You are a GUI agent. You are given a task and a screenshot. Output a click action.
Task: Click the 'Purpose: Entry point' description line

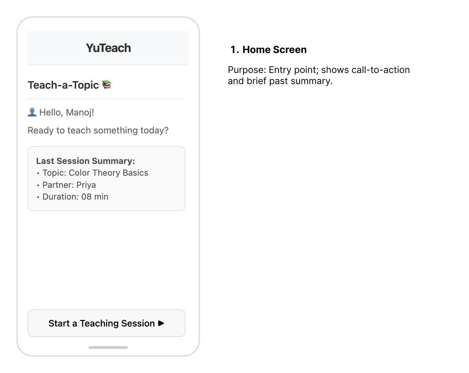(x=319, y=70)
